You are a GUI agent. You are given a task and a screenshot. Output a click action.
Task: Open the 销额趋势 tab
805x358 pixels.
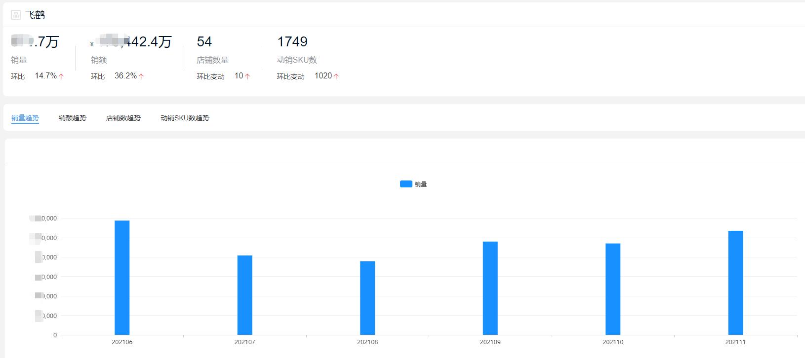tap(73, 118)
